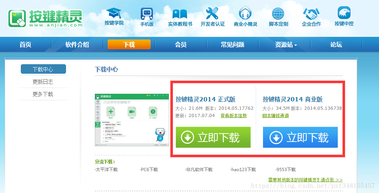The width and height of the screenshot is (379, 193).
Task: Open 常见问题 navigation item
Action: 232,45
